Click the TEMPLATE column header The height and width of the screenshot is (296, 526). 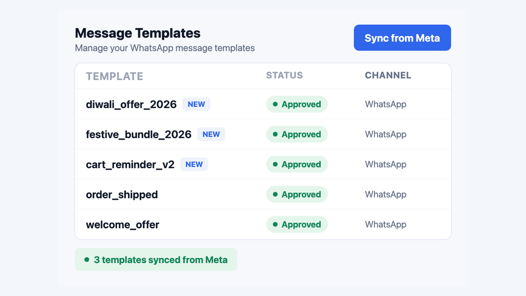tap(115, 76)
